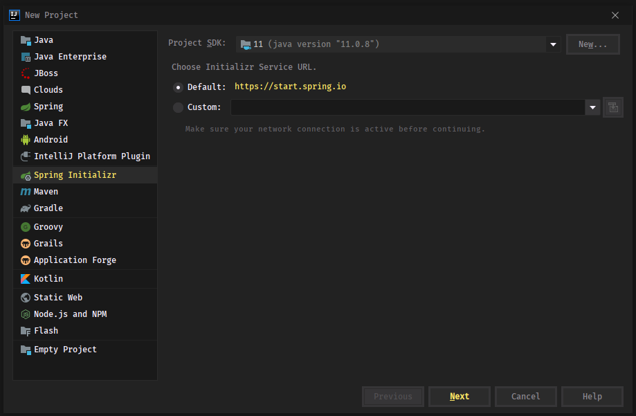Click the Java FX folder icon

click(26, 123)
